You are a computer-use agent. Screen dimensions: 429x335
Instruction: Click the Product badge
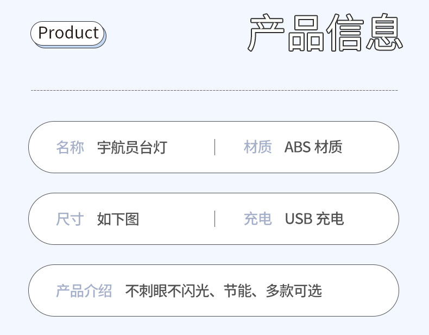(68, 33)
